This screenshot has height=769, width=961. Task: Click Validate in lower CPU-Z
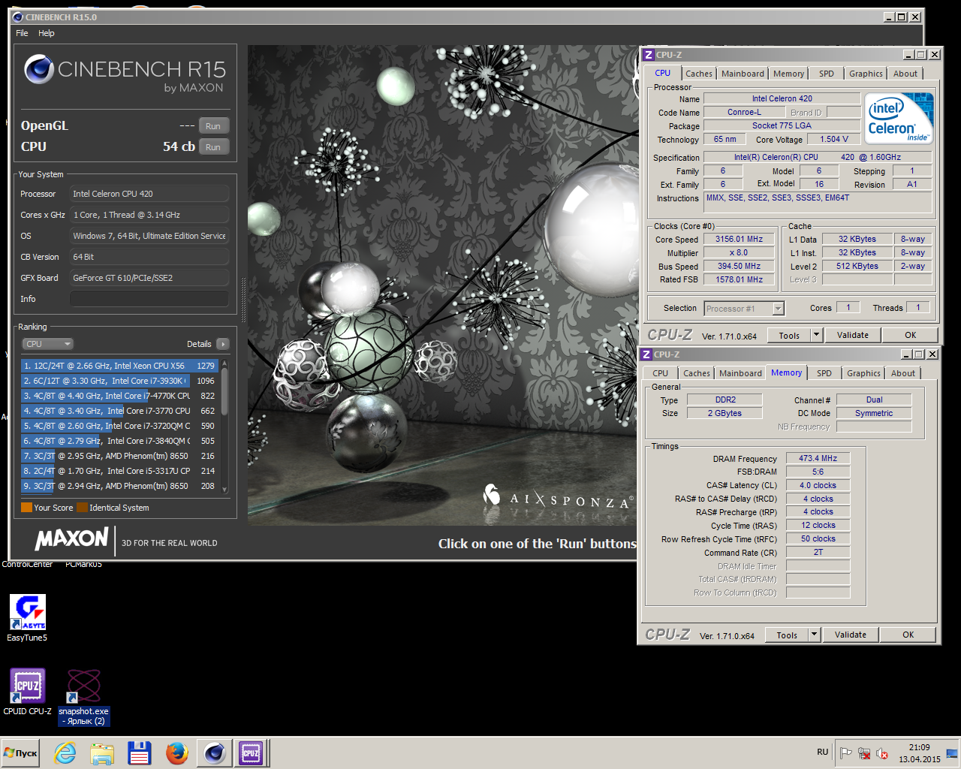tap(851, 635)
